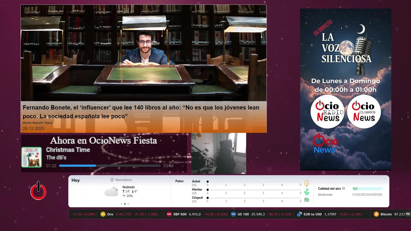Click the OcioNews logo on the poster
Viewport: 411px width, 231px height.
(325, 143)
